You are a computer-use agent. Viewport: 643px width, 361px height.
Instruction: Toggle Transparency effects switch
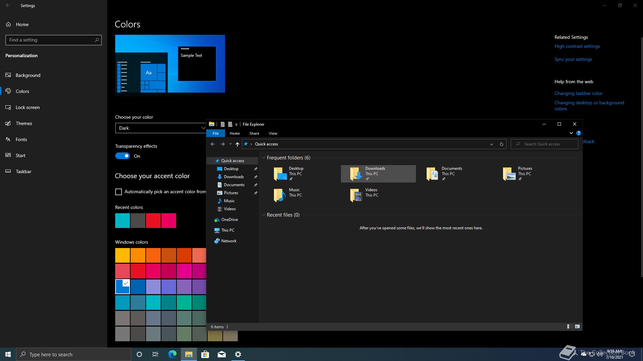pos(123,156)
